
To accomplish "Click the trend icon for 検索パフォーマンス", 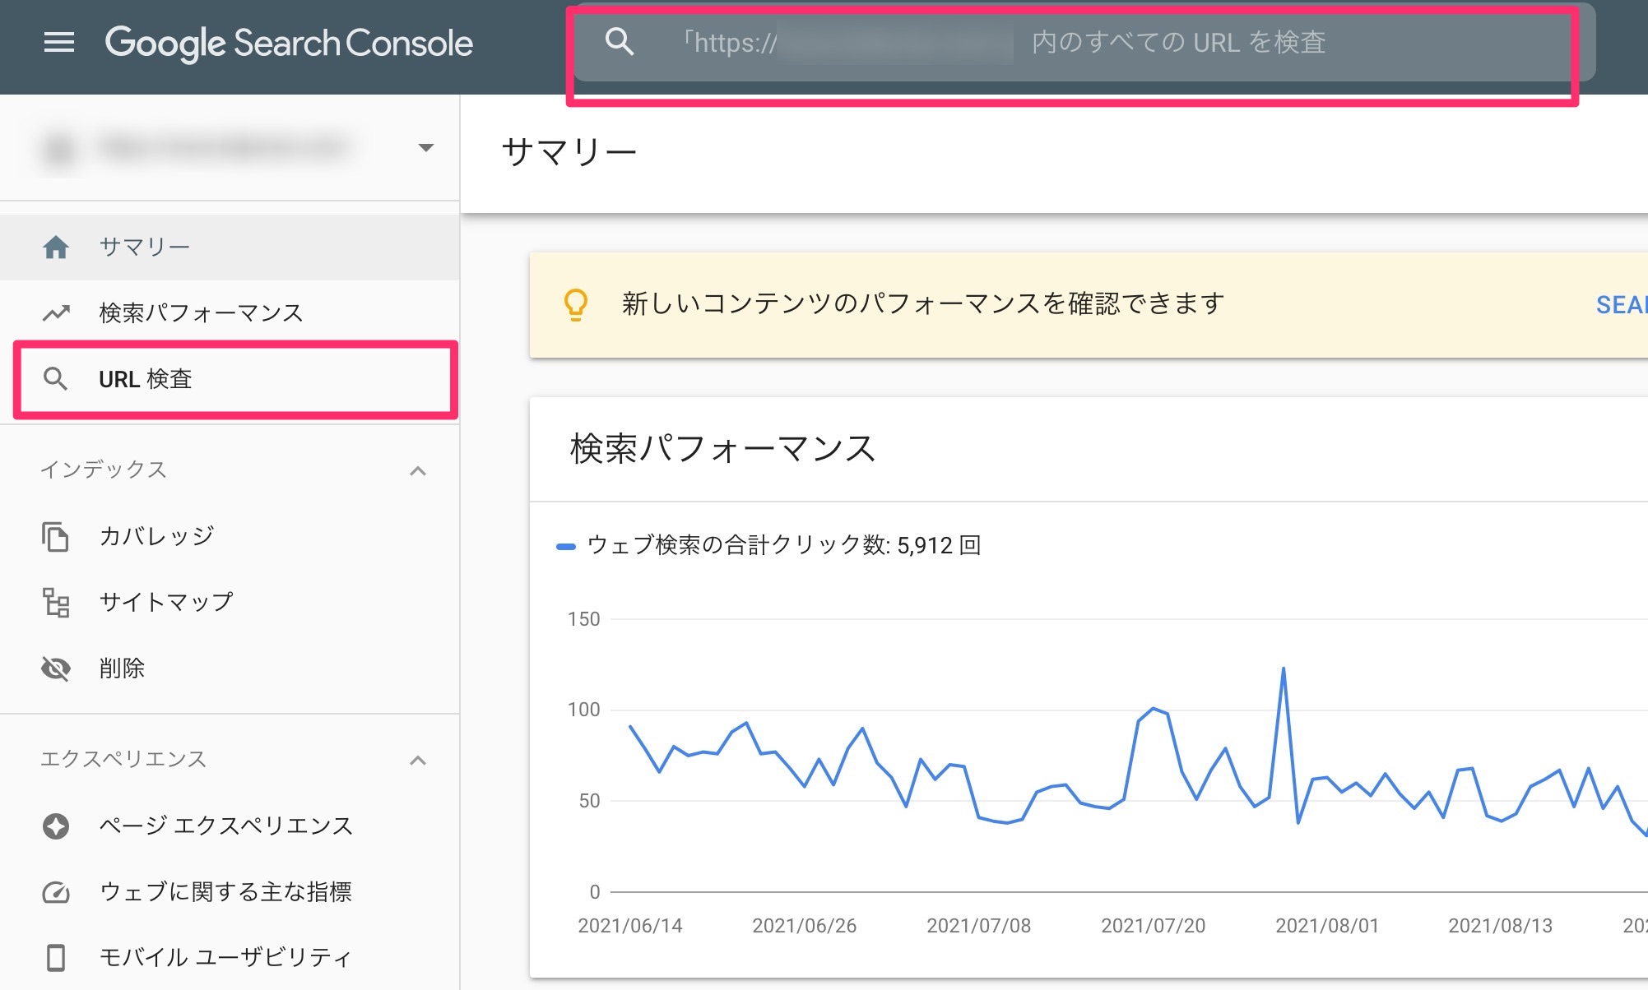I will pos(56,312).
